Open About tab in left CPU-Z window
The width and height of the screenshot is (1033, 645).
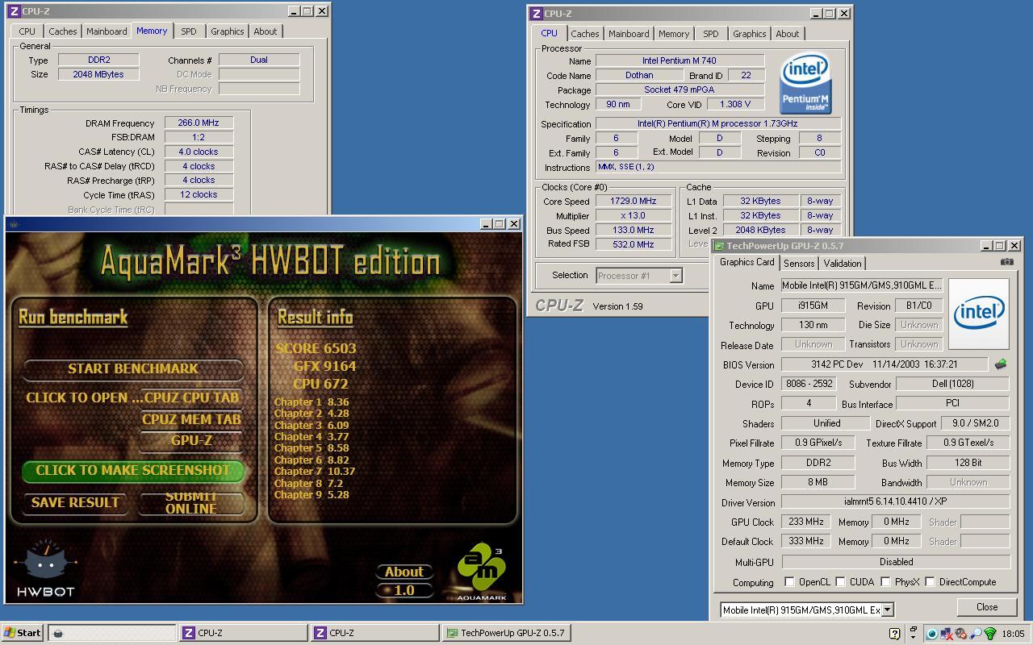(x=265, y=31)
